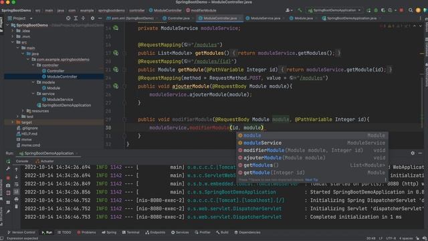Open the SpringBootDemoApplication run configuration dropdown
Image resolution: width=428 pixels, height=241 pixels.
click(334, 11)
